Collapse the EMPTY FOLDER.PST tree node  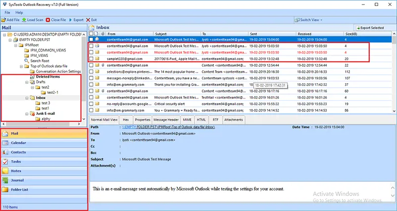click(x=10, y=40)
